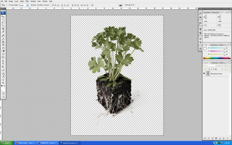Image resolution: width=232 pixels, height=145 pixels.
Task: Open the Filter menu
Action: (x=27, y=1)
